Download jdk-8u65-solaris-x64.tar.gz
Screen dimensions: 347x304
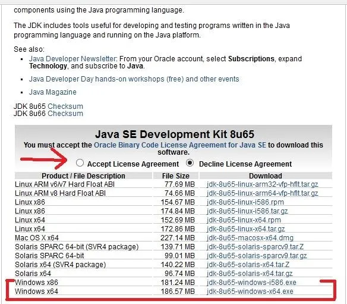pyautogui.click(x=250, y=274)
